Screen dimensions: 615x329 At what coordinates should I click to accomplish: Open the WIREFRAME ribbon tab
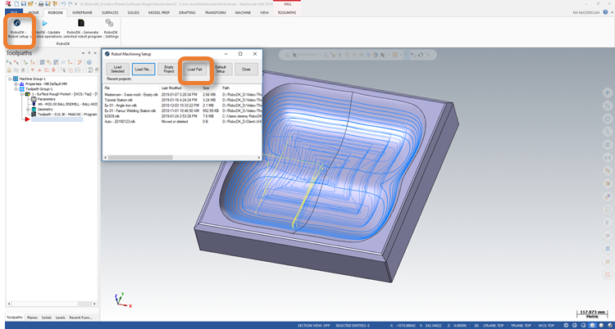pos(83,14)
